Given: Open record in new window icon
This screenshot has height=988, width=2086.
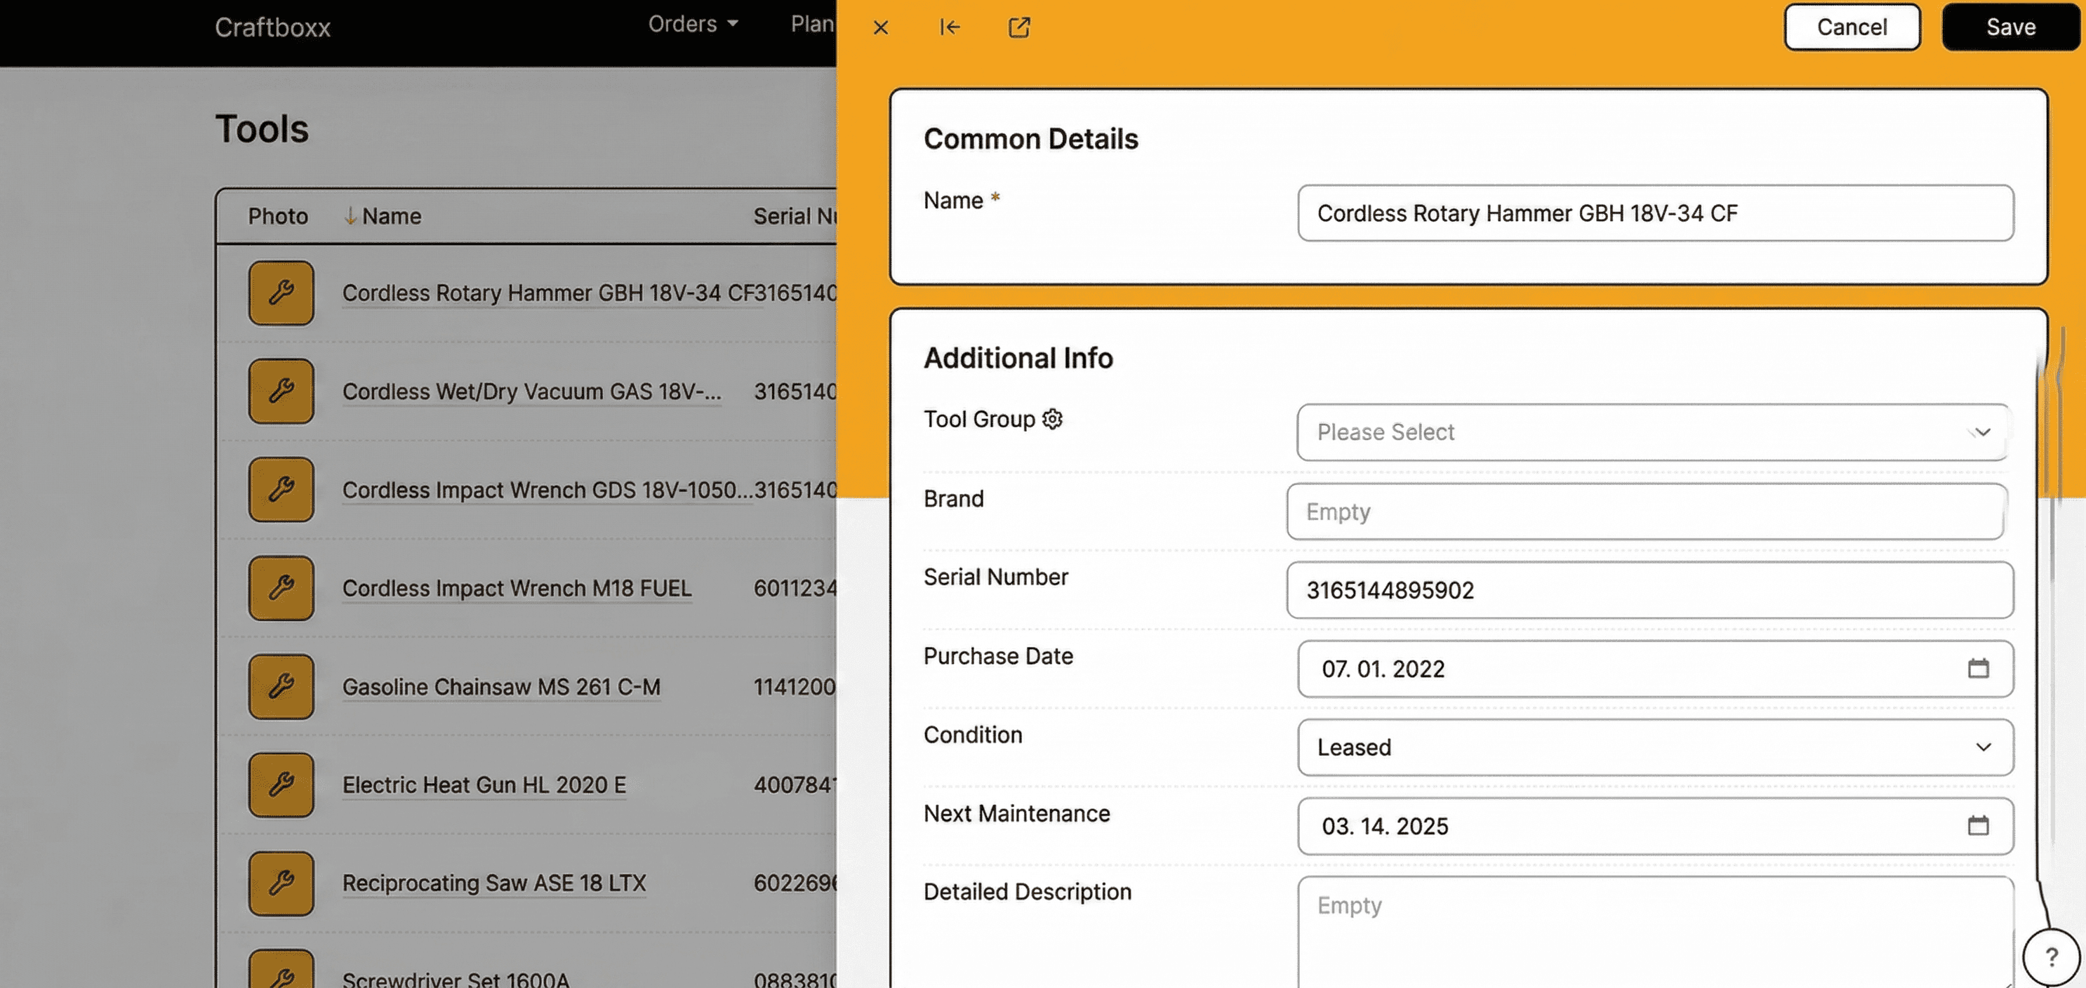Looking at the screenshot, I should coord(1018,27).
